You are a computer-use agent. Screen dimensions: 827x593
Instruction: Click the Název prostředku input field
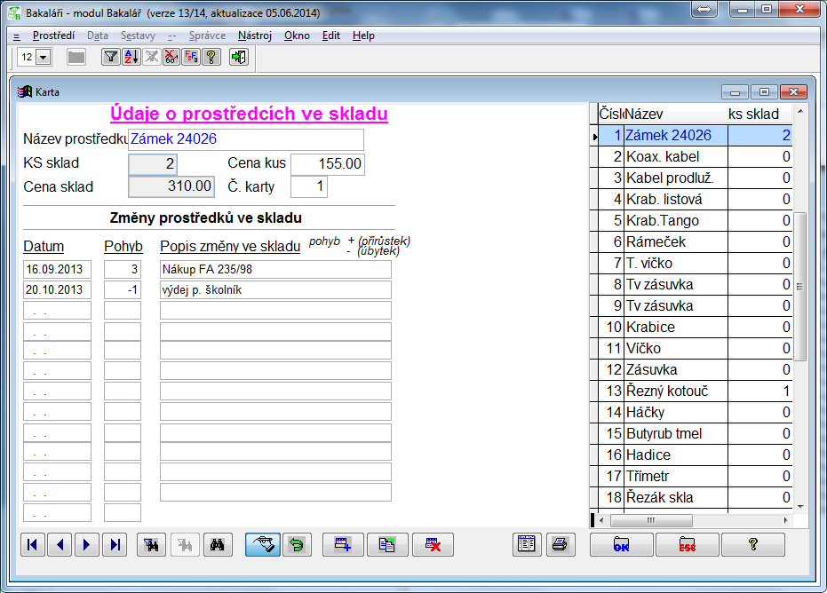pyautogui.click(x=245, y=139)
